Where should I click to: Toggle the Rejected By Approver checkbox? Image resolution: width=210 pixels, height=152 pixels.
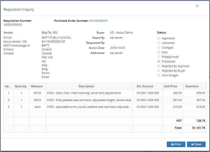(x=159, y=66)
